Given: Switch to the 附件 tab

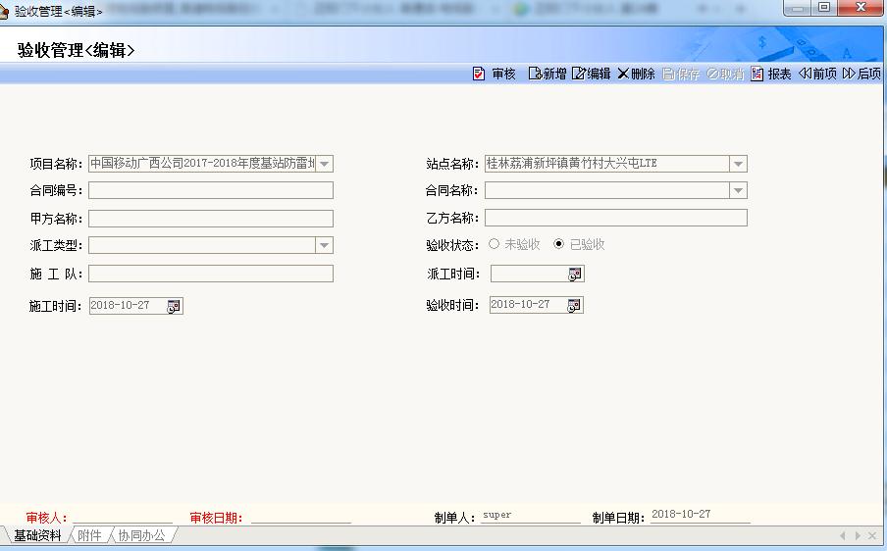Looking at the screenshot, I should (x=89, y=536).
